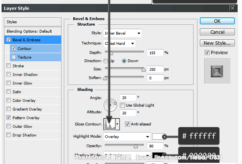This screenshot has height=164, width=242.
Task: Open the Style dropdown showing Inner Bevel
Action: coord(123,33)
